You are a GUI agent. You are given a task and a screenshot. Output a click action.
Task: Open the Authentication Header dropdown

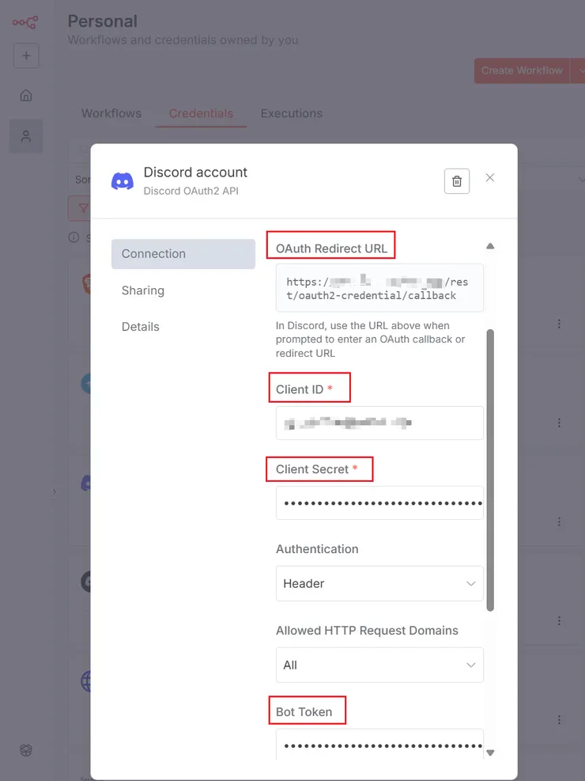click(379, 583)
